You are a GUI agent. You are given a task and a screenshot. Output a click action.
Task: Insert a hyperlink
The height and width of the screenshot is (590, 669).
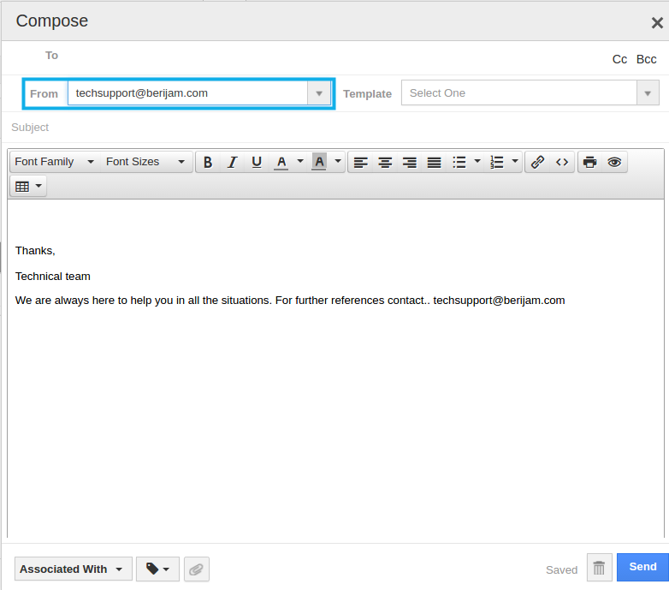point(537,162)
